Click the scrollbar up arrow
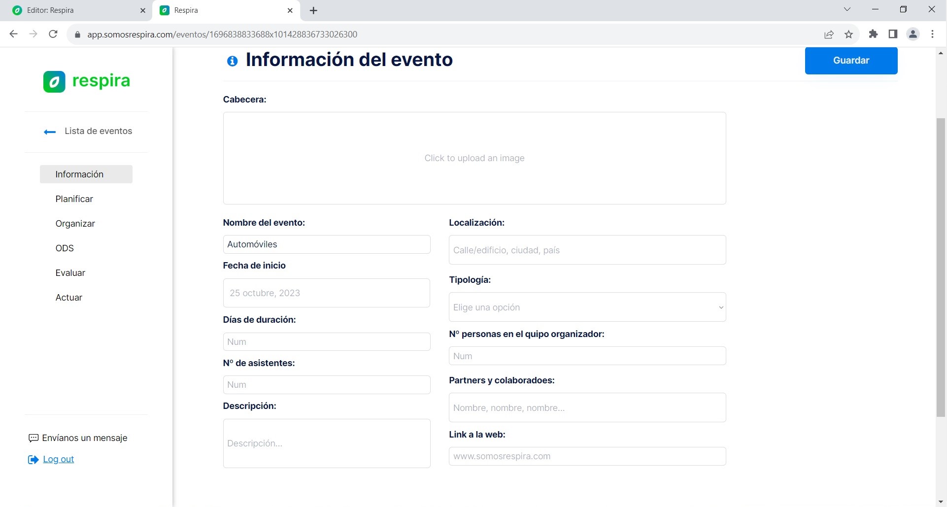947x507 pixels. pos(941,53)
